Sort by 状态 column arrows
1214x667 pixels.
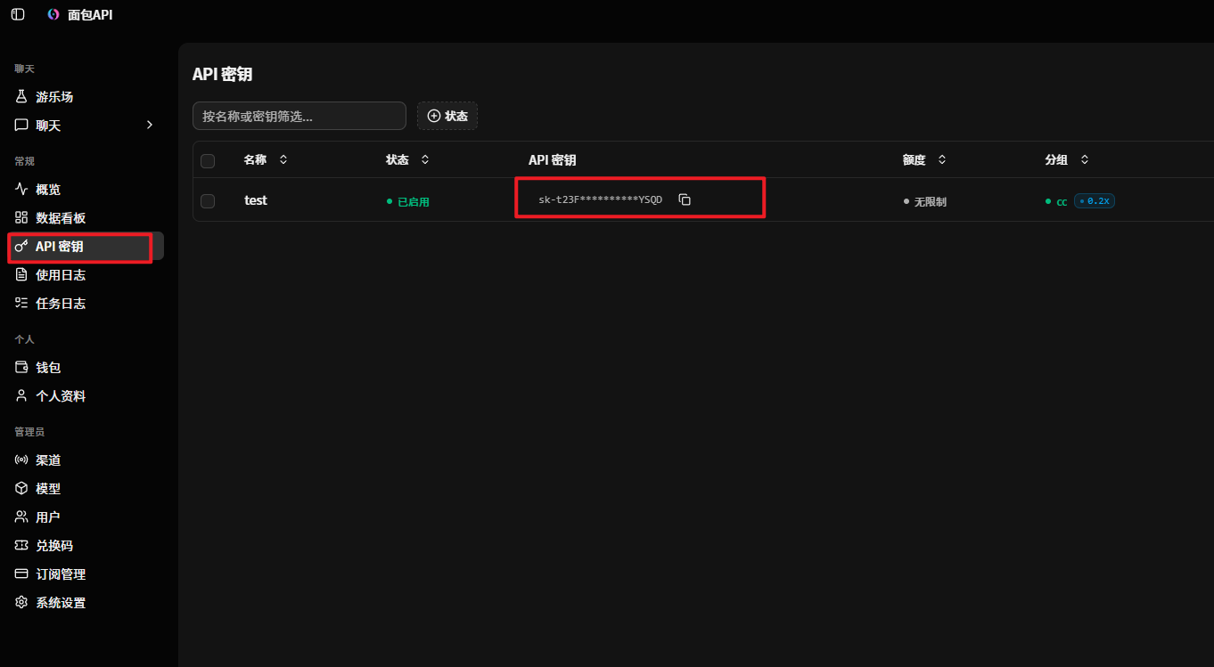pos(425,159)
